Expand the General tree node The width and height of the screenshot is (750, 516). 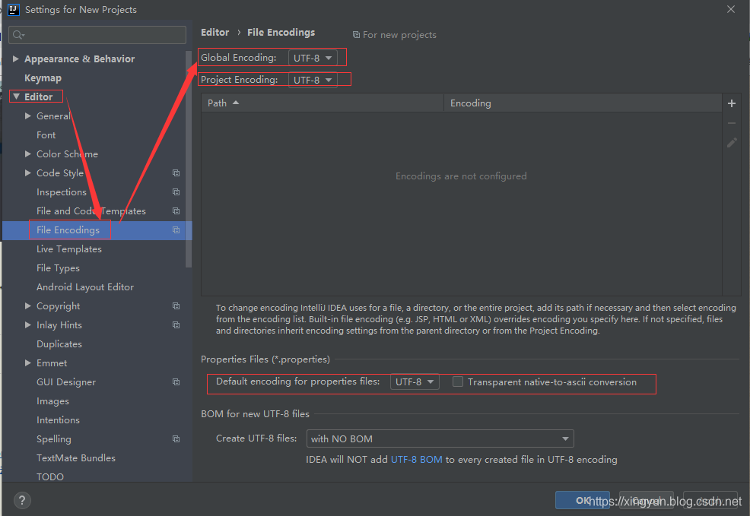click(x=27, y=116)
